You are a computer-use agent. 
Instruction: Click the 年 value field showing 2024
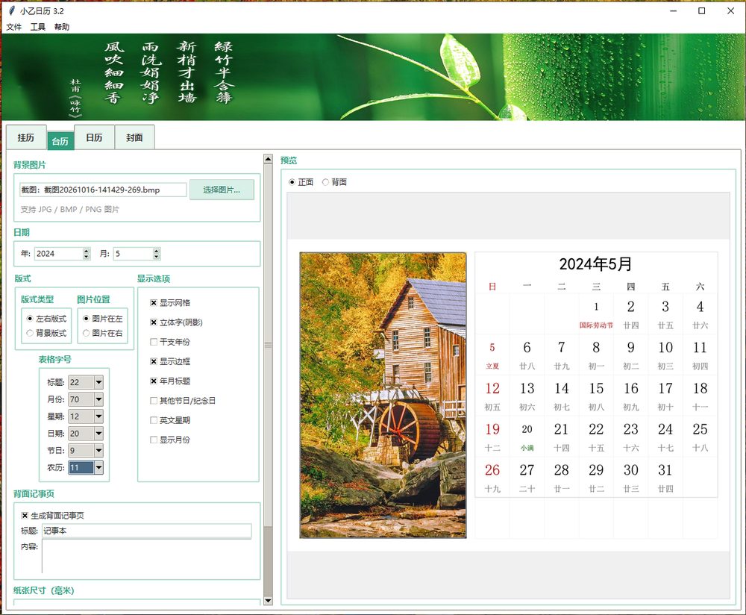(x=59, y=254)
